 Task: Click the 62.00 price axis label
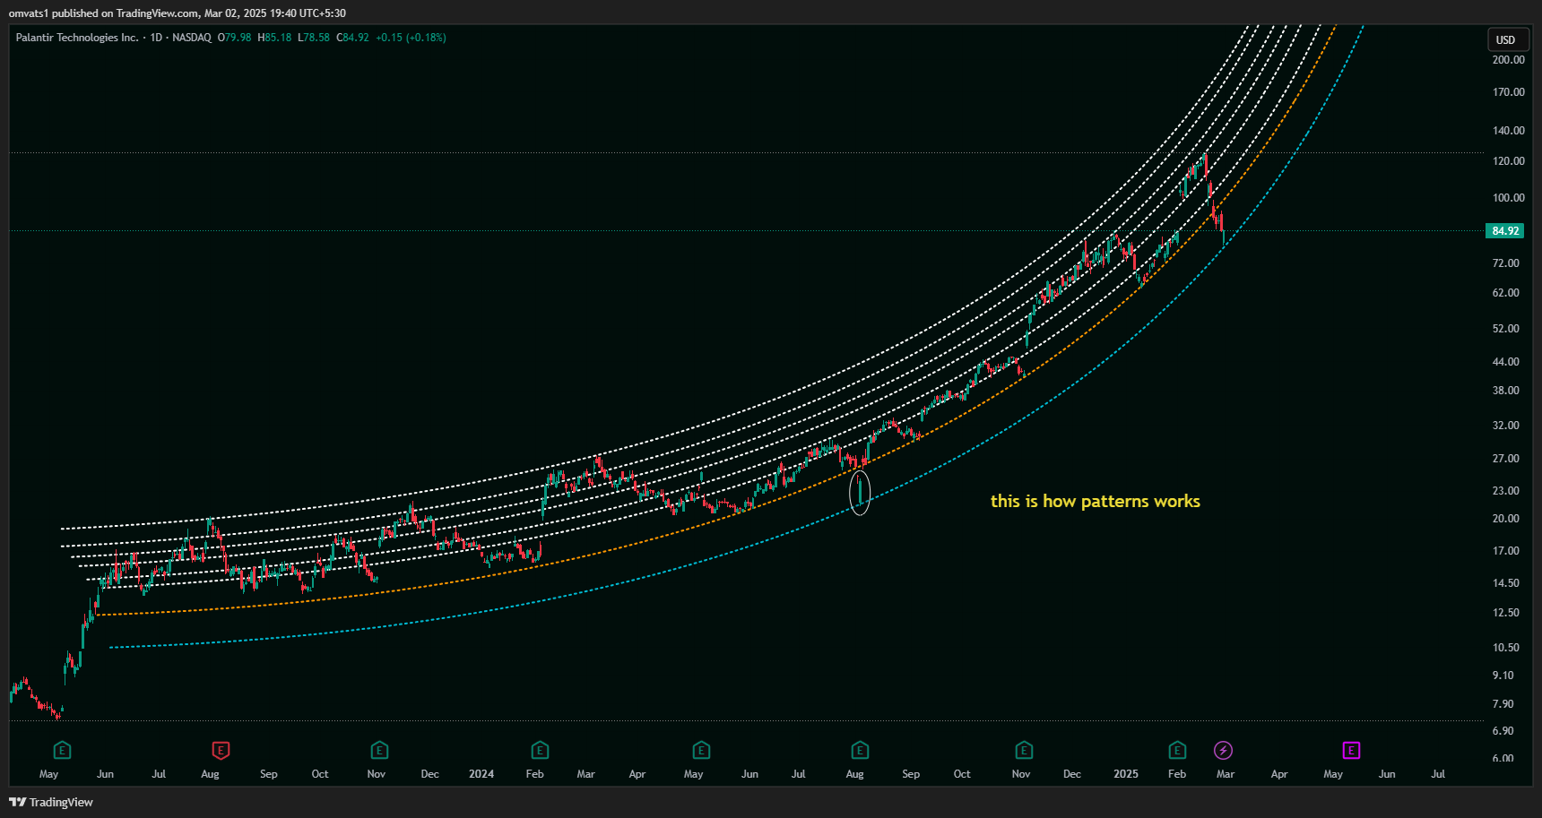click(1506, 293)
